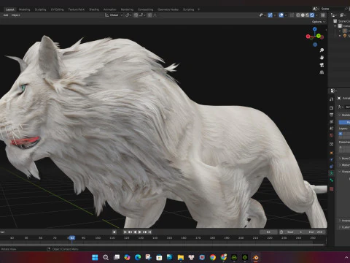
Task: Open the viewport shading options dropdown
Action: click(x=316, y=15)
